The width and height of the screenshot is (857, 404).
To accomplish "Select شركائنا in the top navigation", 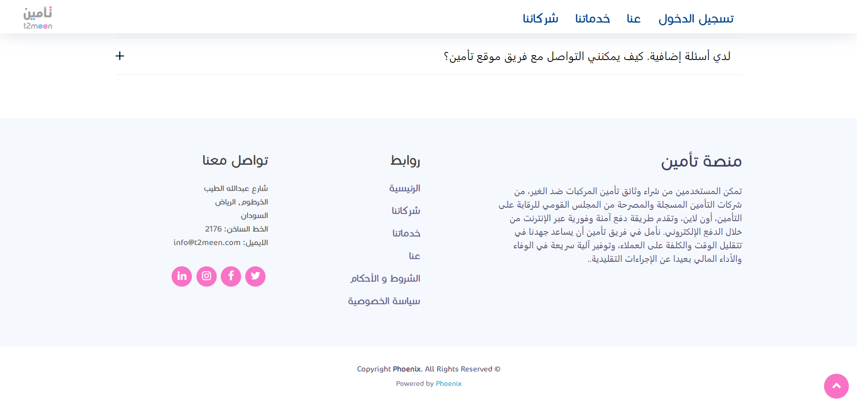I will point(540,19).
